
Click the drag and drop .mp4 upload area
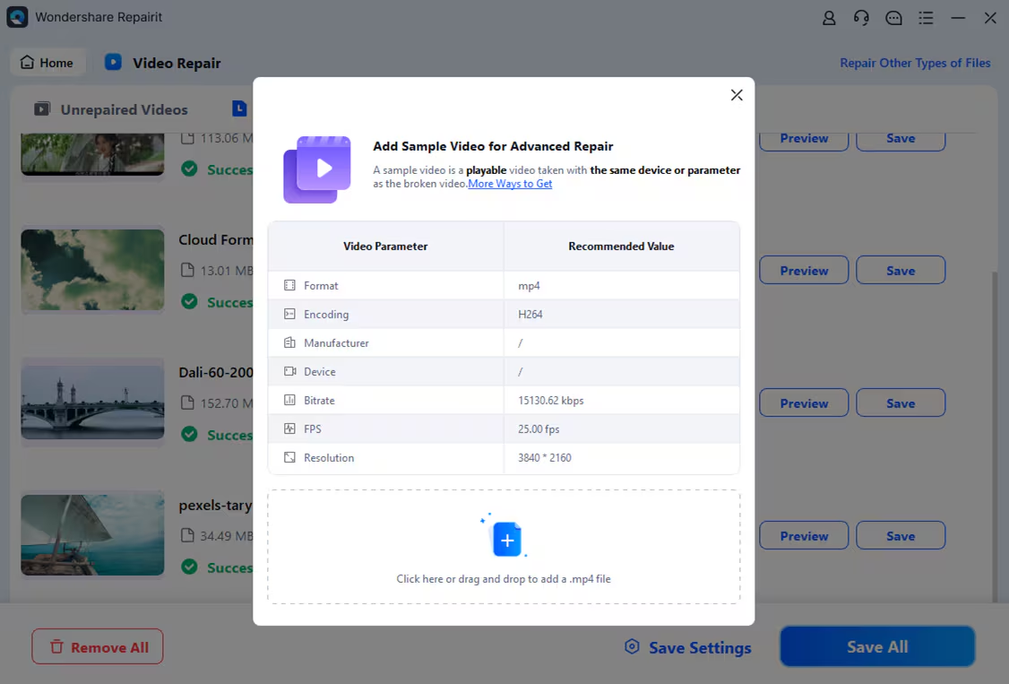504,547
